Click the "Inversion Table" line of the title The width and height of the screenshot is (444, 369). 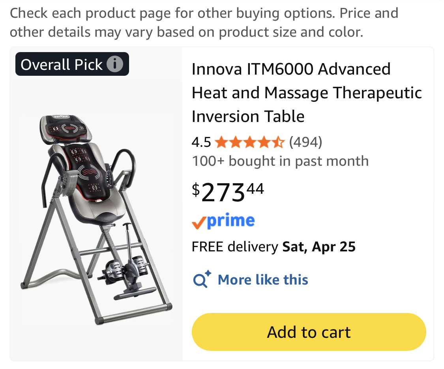248,116
